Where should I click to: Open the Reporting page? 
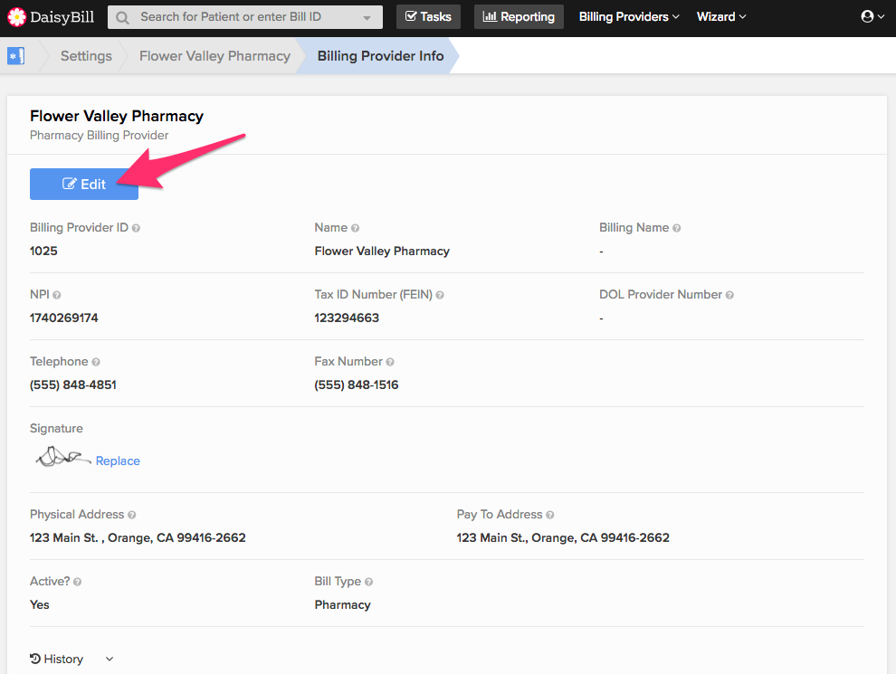[x=519, y=16]
